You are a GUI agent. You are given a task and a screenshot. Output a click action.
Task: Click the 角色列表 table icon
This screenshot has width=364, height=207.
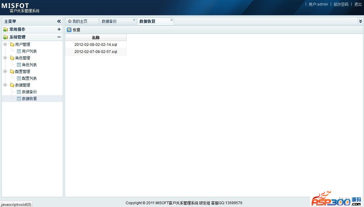click(19, 65)
